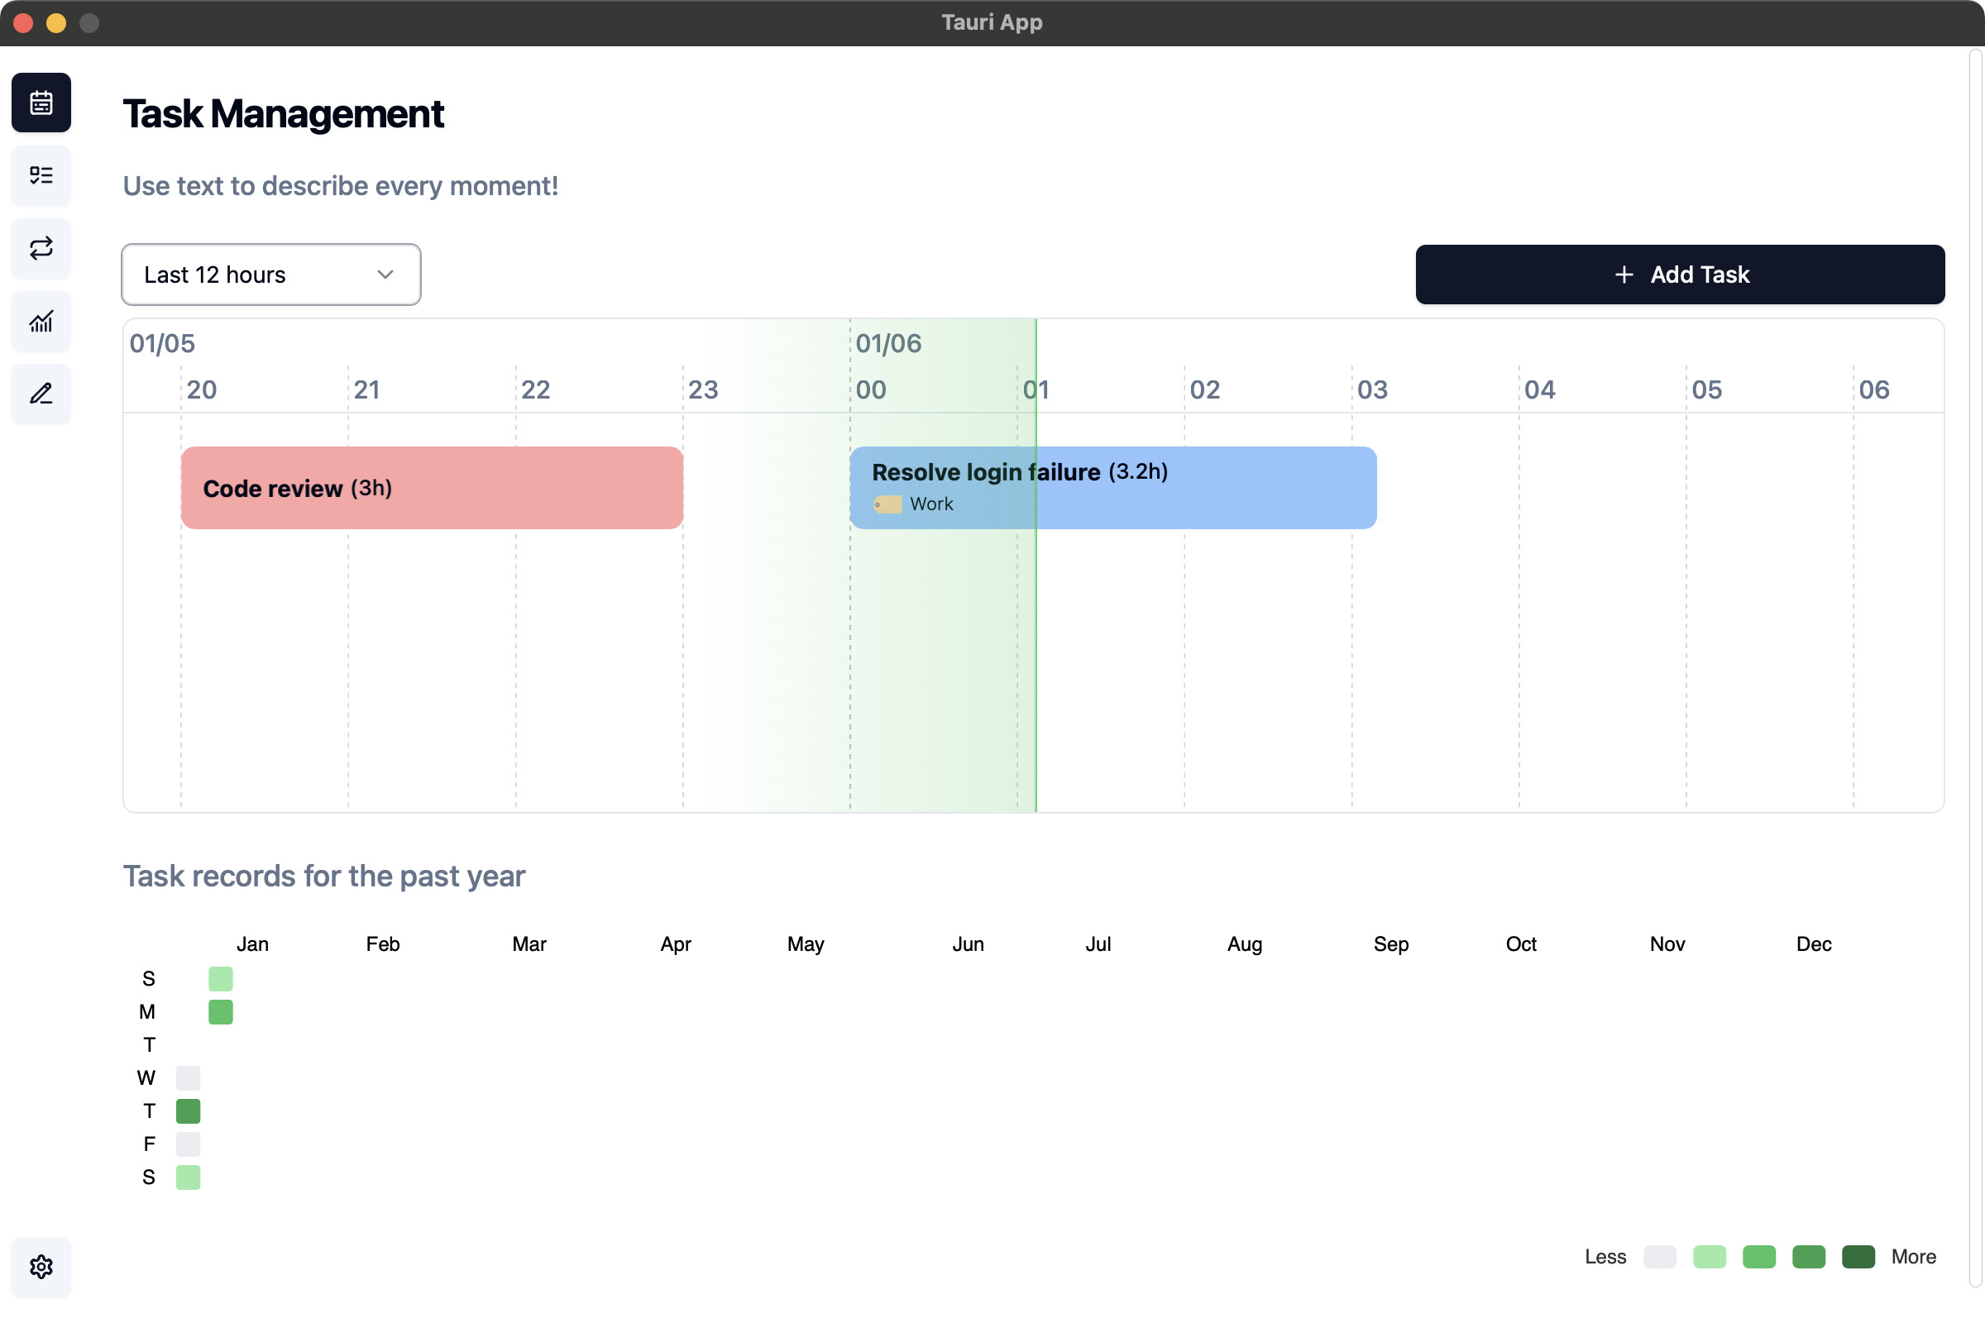This screenshot has height=1323, width=1985.
Task: Click the Add Task button
Action: coord(1680,275)
